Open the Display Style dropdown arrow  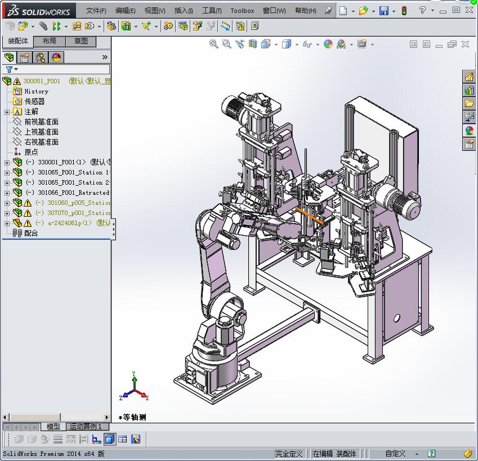(x=297, y=44)
